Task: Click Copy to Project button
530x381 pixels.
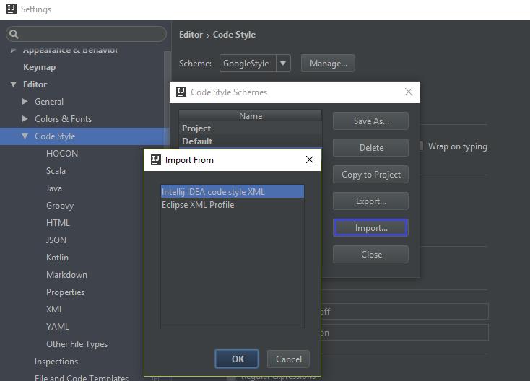Action: click(x=370, y=175)
